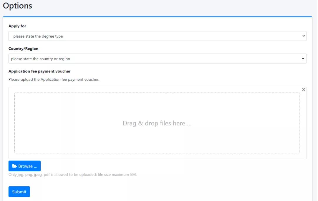Click the folder icon on the Browse button
Viewport: 318px width, 201px height.
point(14,166)
